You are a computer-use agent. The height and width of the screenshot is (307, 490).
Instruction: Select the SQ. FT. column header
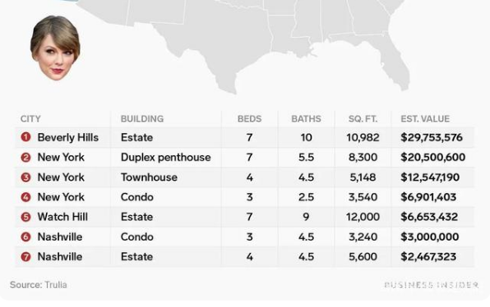click(363, 119)
